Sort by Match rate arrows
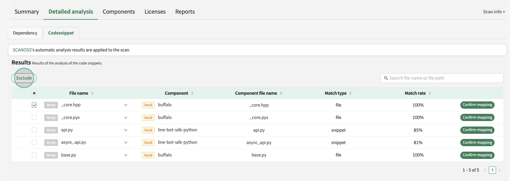The width and height of the screenshot is (510, 181). pos(430,93)
